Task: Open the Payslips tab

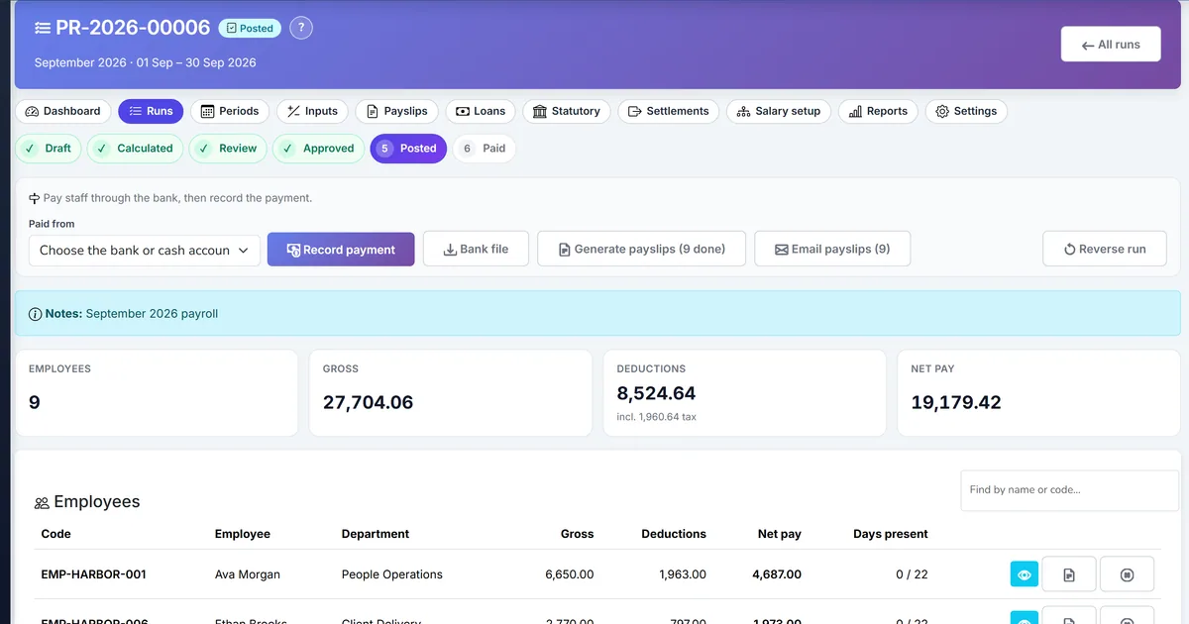Action: (x=396, y=111)
